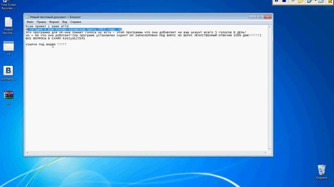Viewport: 334px width, 187px height.
Task: Select the Новый текстов... document icon on desktop
Action: point(8,25)
